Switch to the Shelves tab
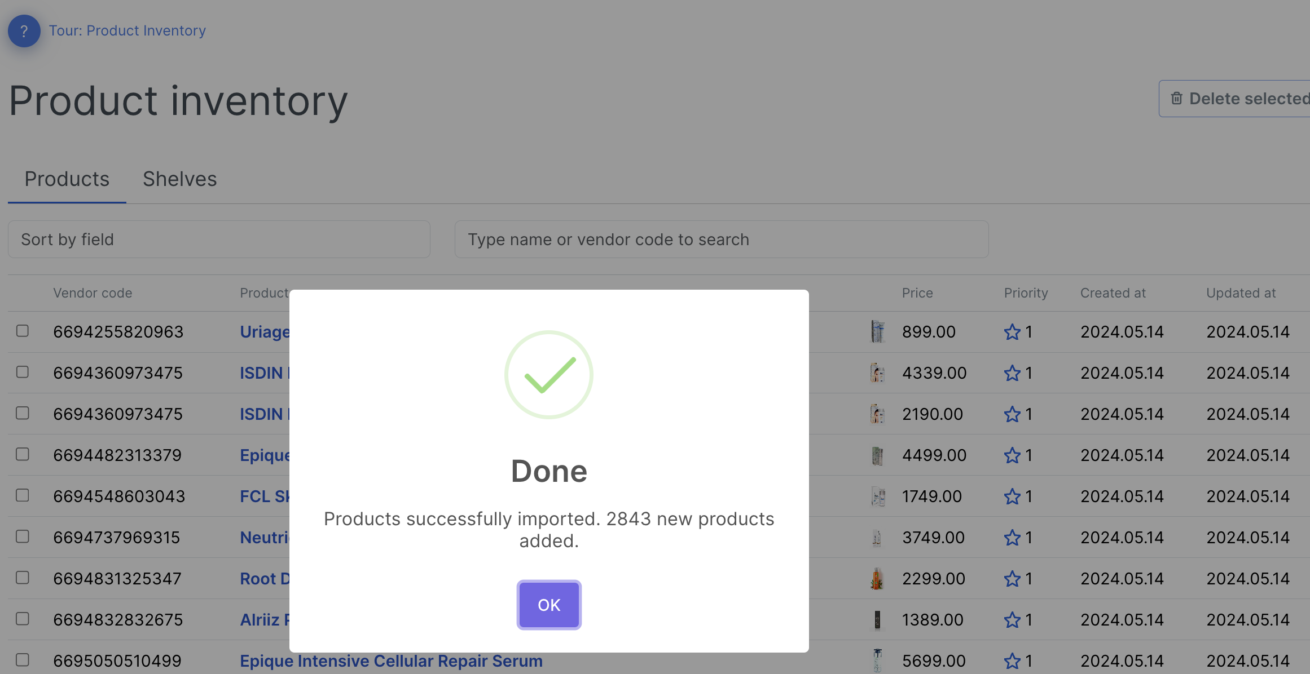Screen dimensions: 1310x674 pos(179,179)
